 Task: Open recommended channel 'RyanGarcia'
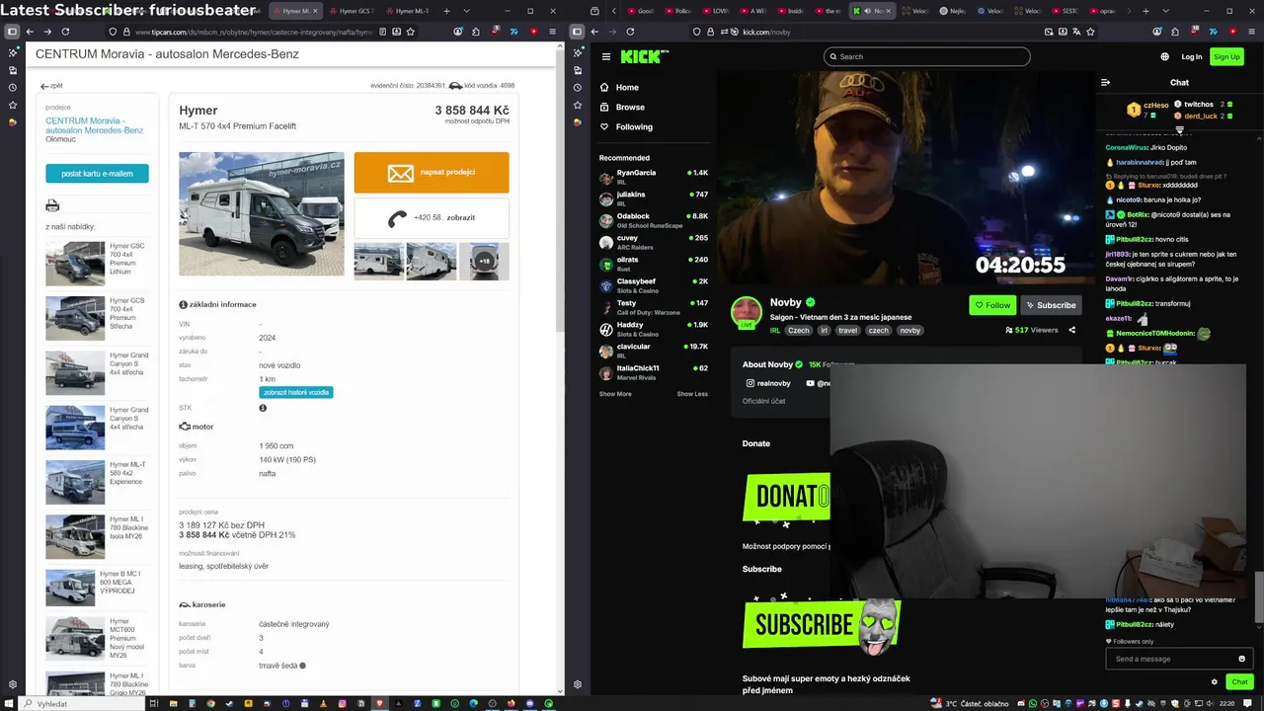pyautogui.click(x=654, y=177)
